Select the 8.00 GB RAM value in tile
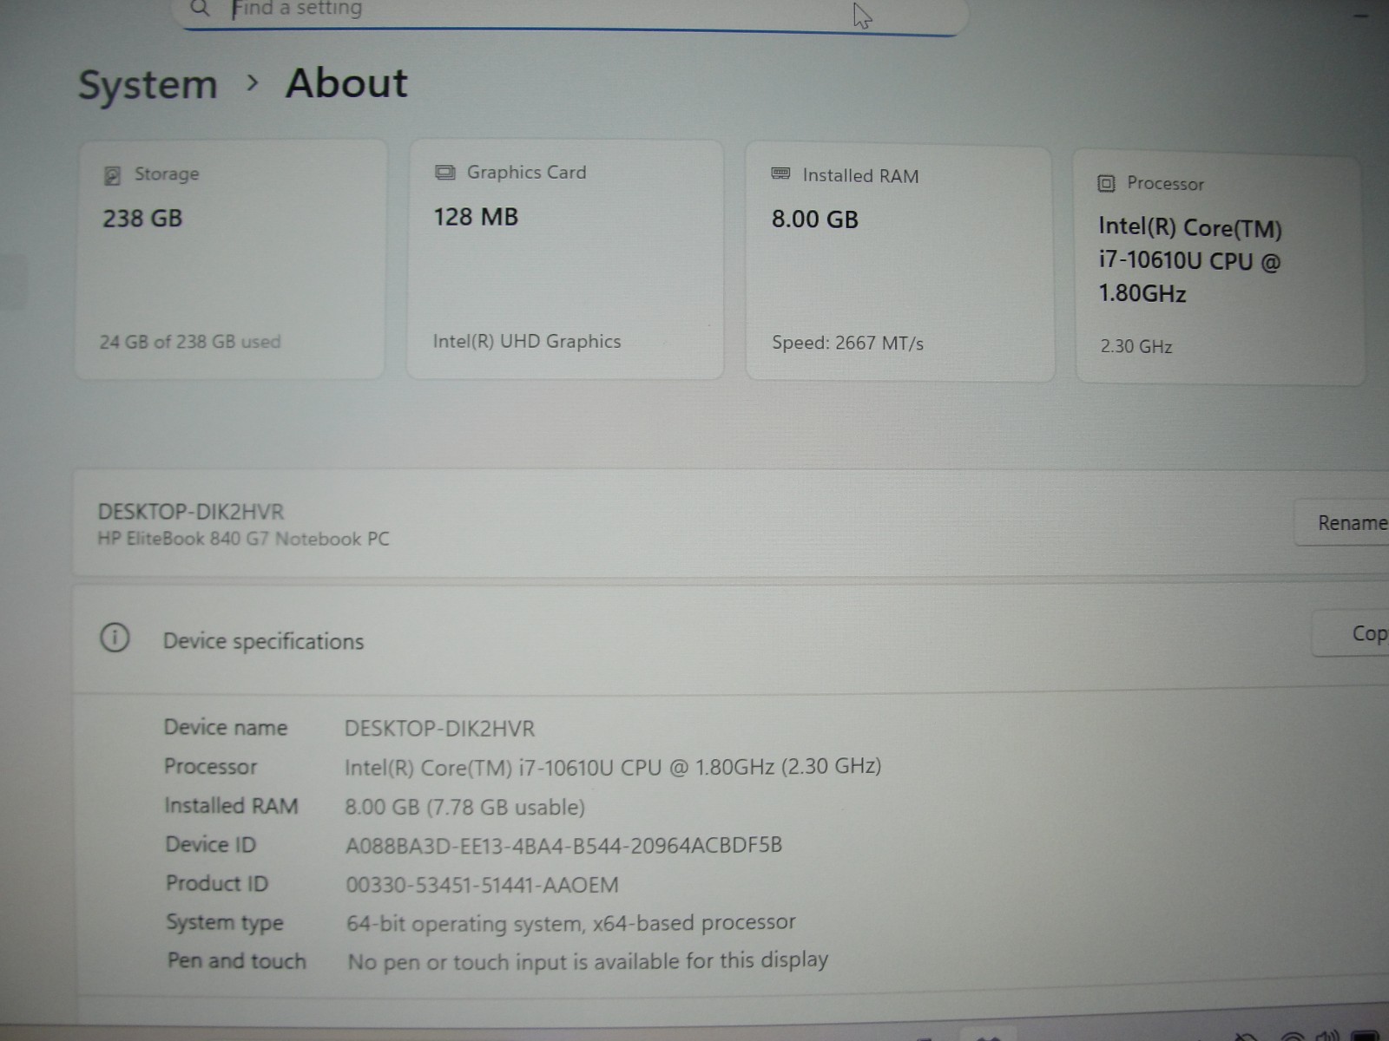Screen dimensions: 1389x1041 tap(815, 219)
